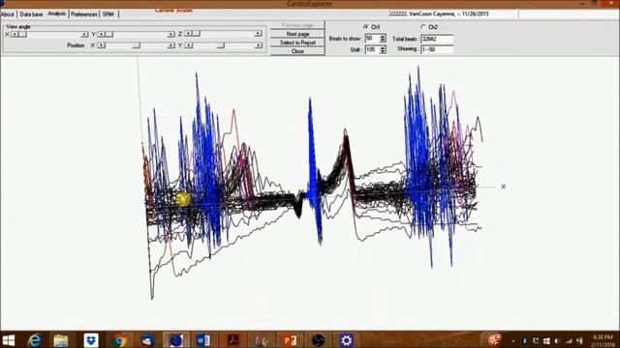Open Thunderbird mail from the taskbar
620x348 pixels.
147,340
